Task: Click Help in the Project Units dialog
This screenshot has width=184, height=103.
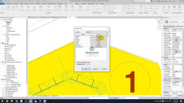Action: (104, 69)
